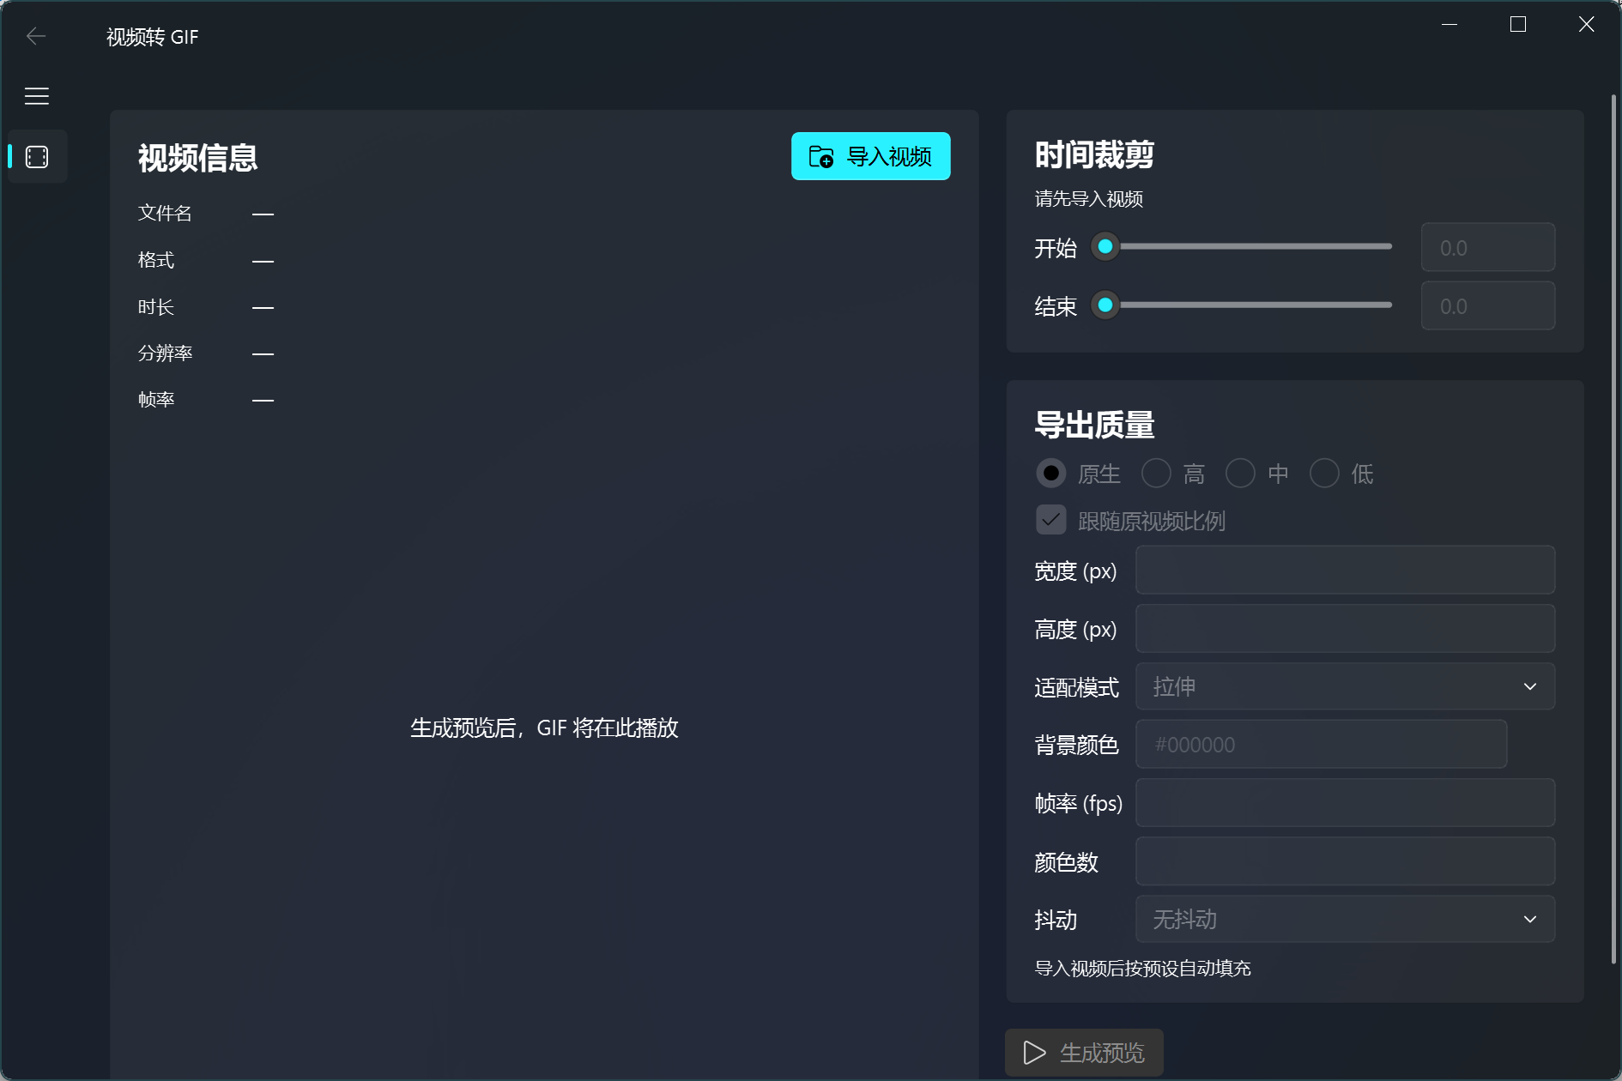Select the 高 quality radio button
This screenshot has width=1622, height=1081.
point(1156,474)
